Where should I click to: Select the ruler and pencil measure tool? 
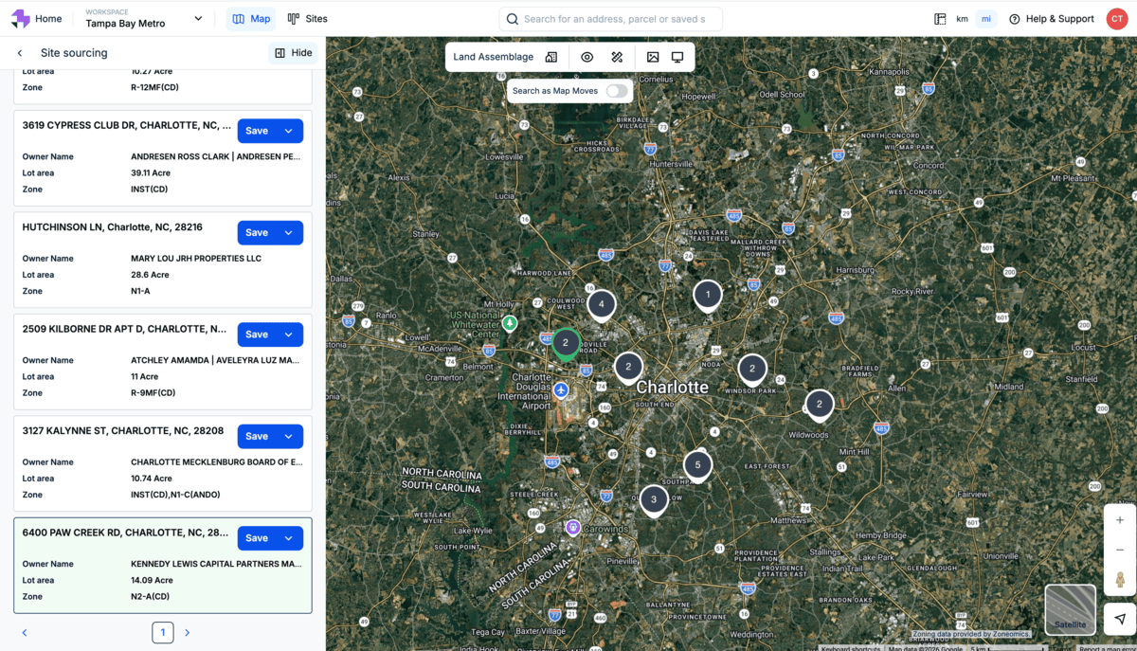[617, 57]
